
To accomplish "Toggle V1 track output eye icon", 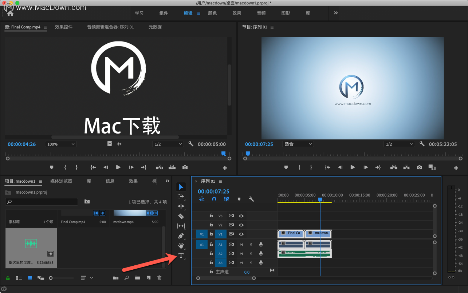I will pyautogui.click(x=241, y=234).
